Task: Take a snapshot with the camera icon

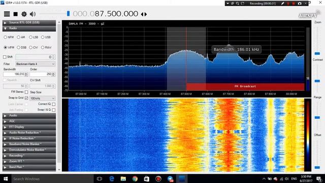Action: 300,4
